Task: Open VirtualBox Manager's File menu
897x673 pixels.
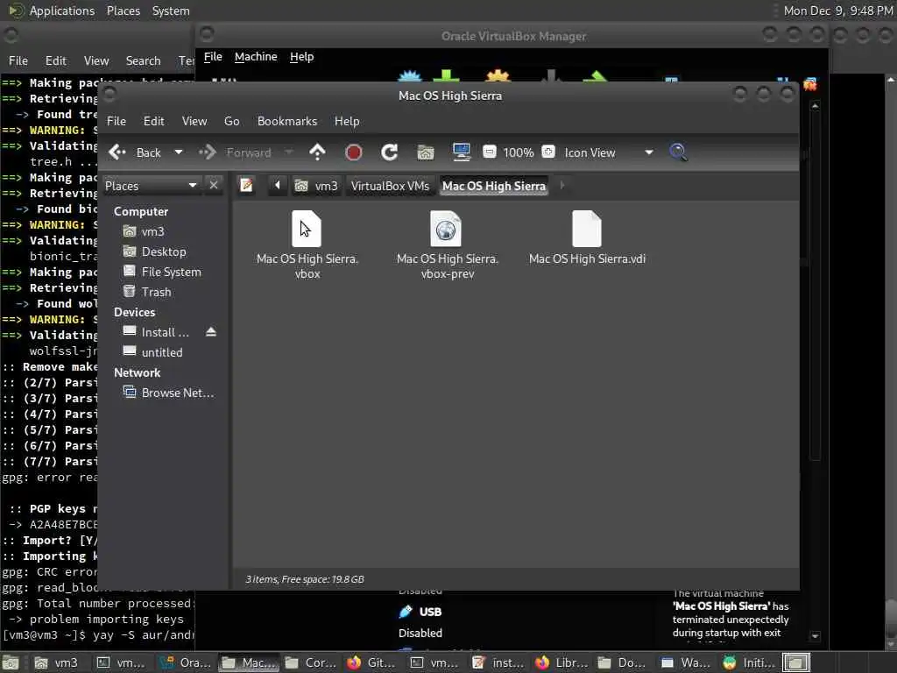Action: point(213,57)
